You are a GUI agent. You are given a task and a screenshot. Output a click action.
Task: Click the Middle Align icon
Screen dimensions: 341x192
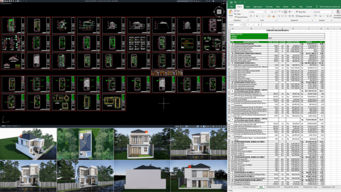pos(282,12)
